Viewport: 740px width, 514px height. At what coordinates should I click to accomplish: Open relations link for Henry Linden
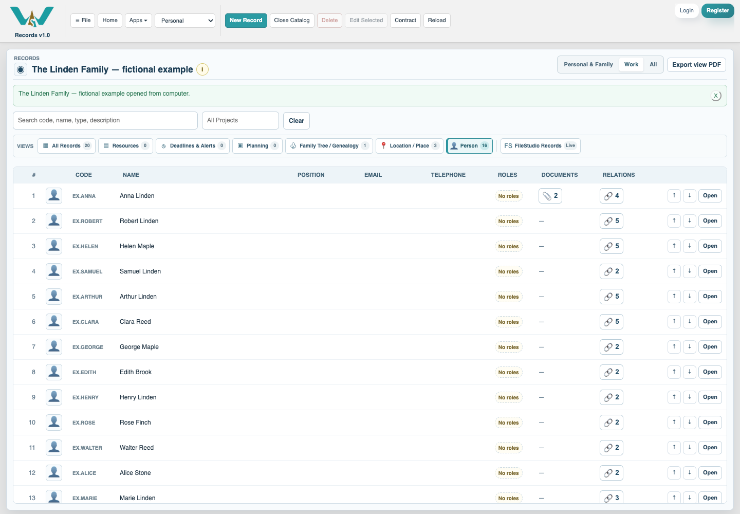[x=611, y=397]
